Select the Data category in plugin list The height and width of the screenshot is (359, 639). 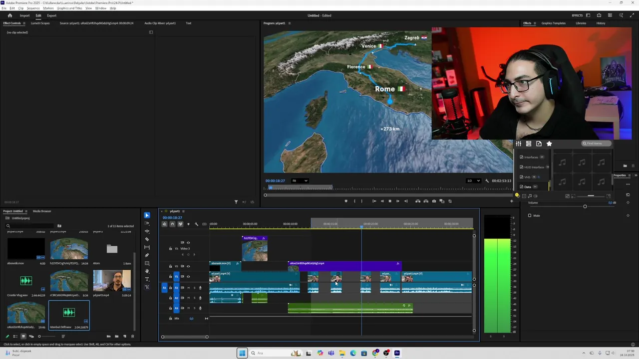pyautogui.click(x=528, y=187)
